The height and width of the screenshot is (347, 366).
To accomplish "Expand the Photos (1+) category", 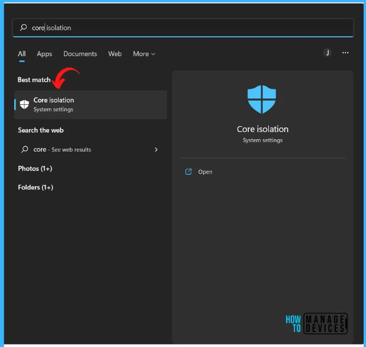I will [35, 169].
